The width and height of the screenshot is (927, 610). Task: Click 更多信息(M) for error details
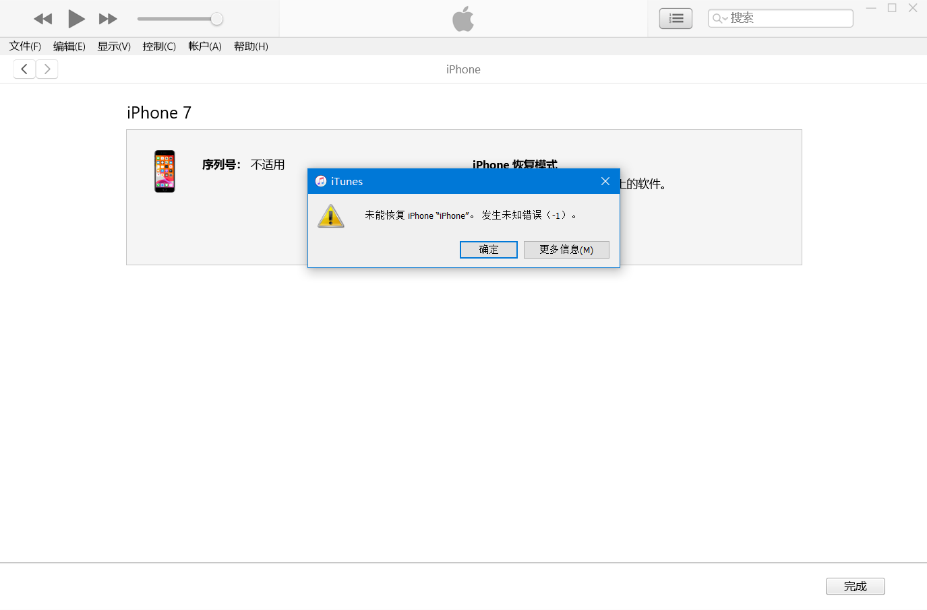coord(566,250)
